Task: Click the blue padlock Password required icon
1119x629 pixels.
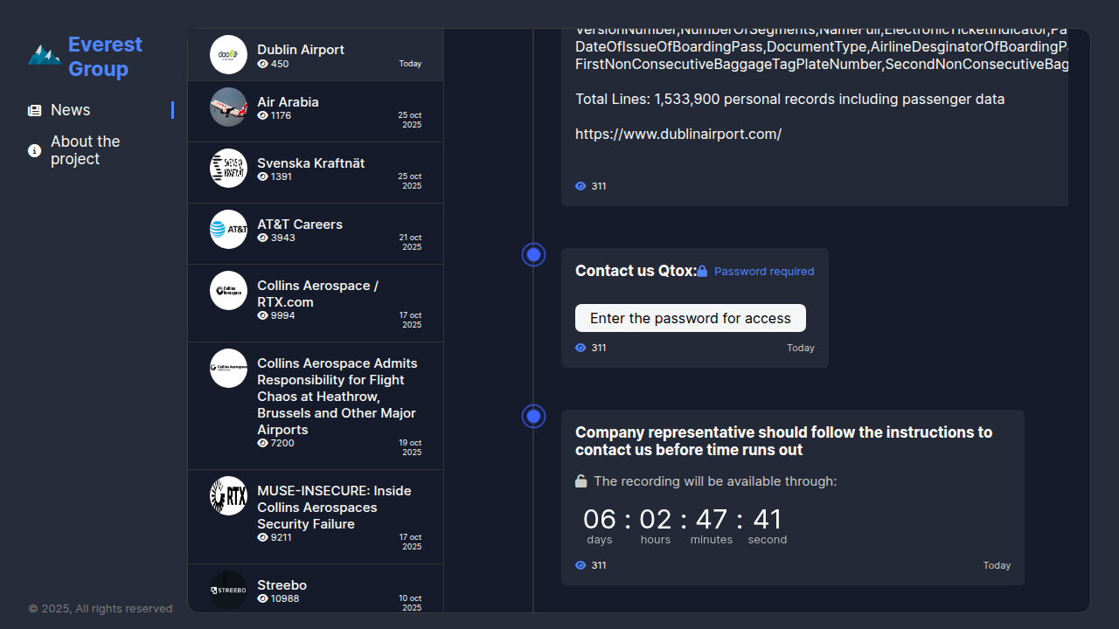Action: tap(702, 272)
